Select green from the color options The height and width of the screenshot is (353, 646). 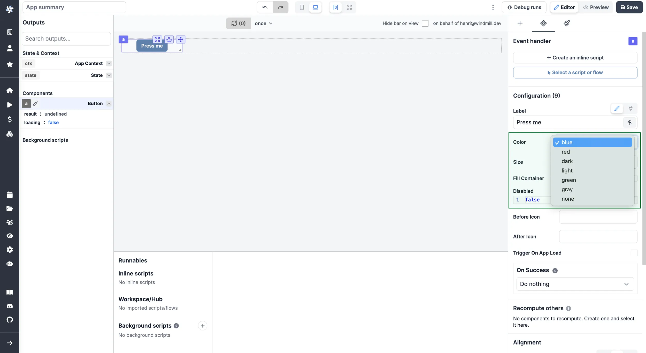[x=569, y=180]
